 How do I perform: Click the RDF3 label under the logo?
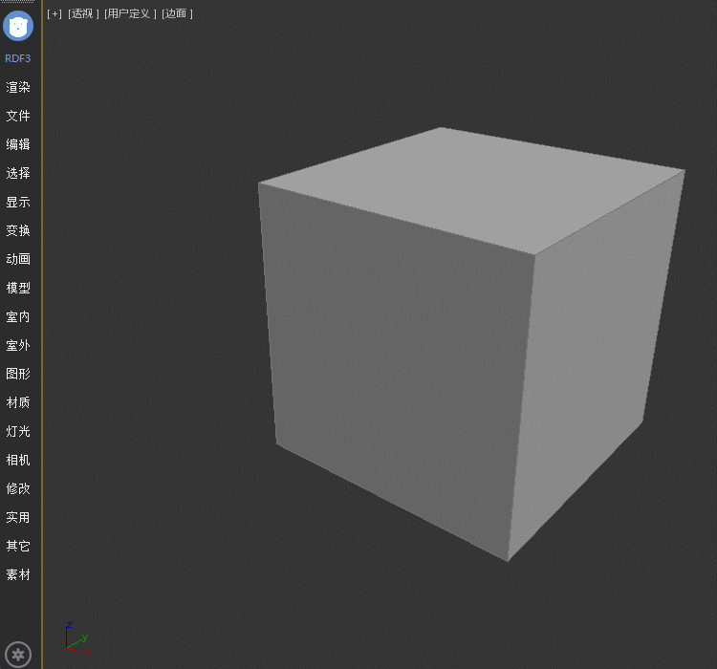point(18,58)
